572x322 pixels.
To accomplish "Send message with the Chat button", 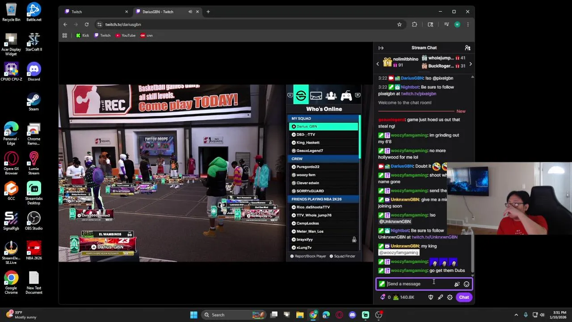I will point(464,297).
